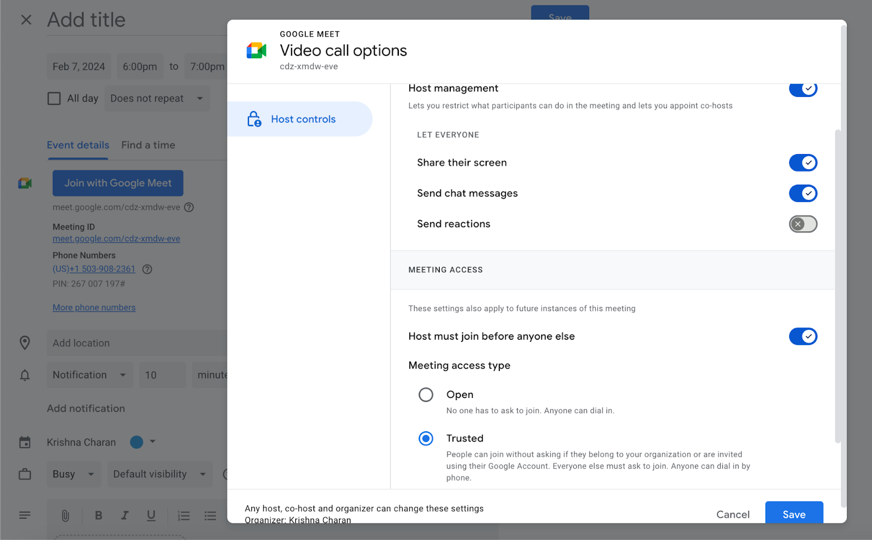Switch to the Event details tab
Image resolution: width=872 pixels, height=540 pixels.
click(78, 145)
